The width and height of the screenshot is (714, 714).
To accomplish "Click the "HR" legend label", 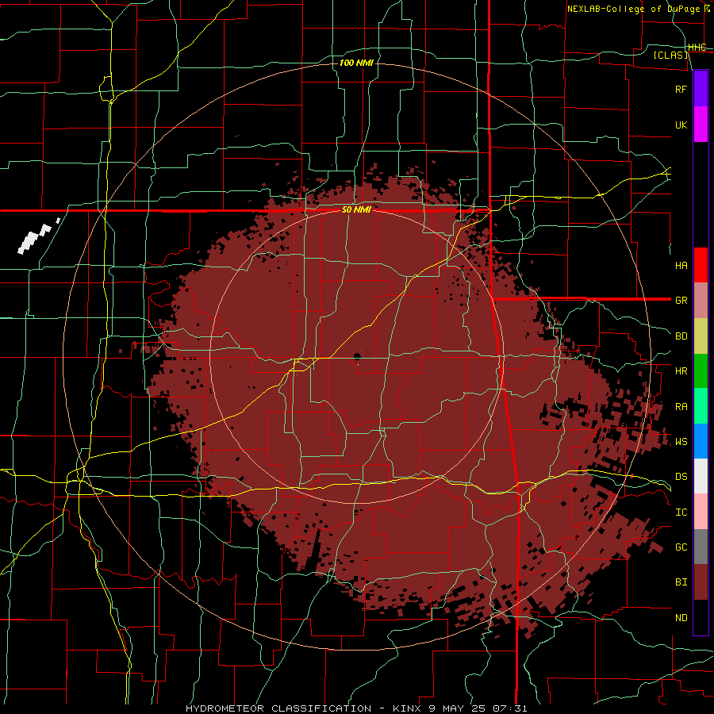I will click(681, 371).
